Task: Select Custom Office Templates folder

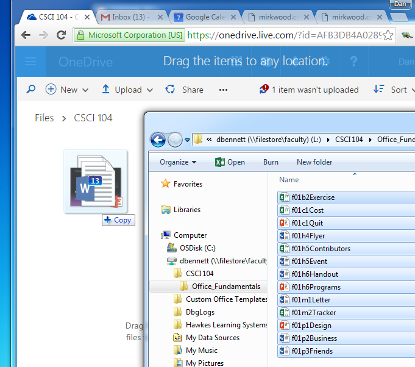Action: pyautogui.click(x=226, y=299)
